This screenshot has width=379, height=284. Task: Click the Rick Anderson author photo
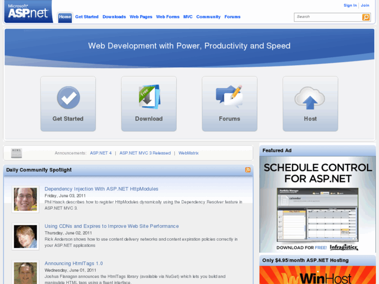point(26,237)
